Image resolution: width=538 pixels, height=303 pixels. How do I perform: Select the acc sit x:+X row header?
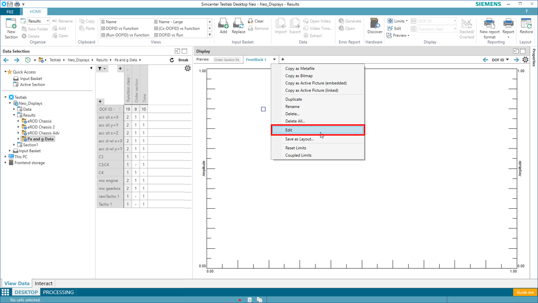tap(109, 117)
